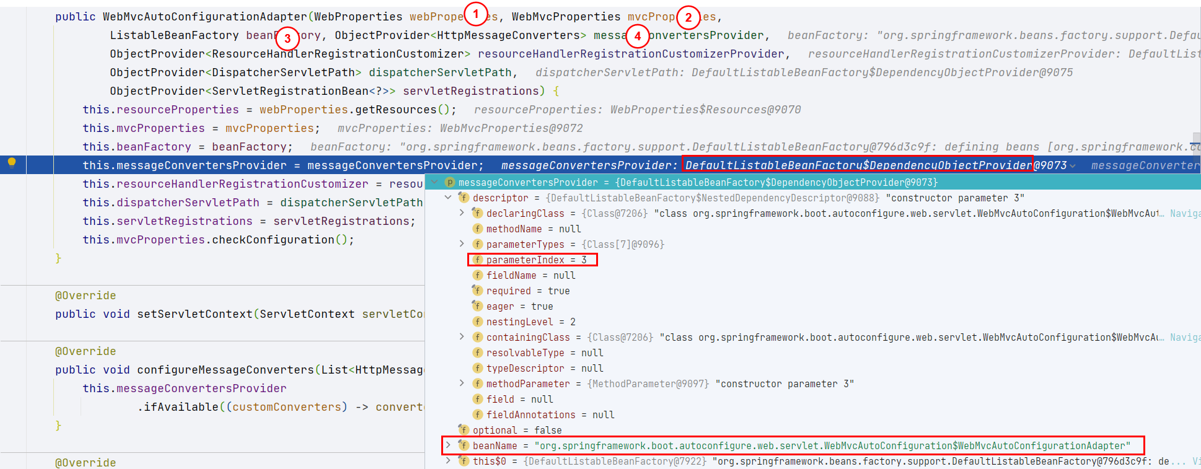Image resolution: width=1201 pixels, height=469 pixels.
Task: Click the field icon next to resolvableType
Action: [x=477, y=353]
